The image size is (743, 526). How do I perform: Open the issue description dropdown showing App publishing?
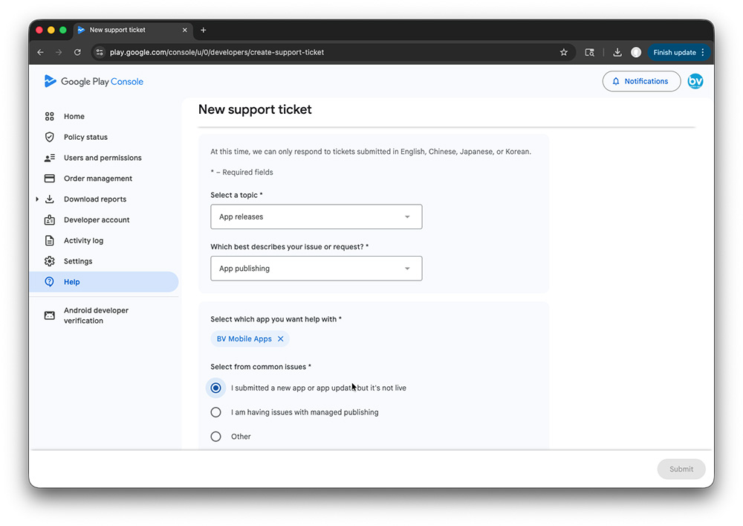coord(316,269)
